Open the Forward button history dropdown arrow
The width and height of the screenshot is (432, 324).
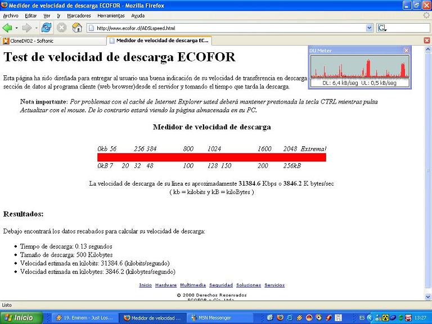coord(36,28)
